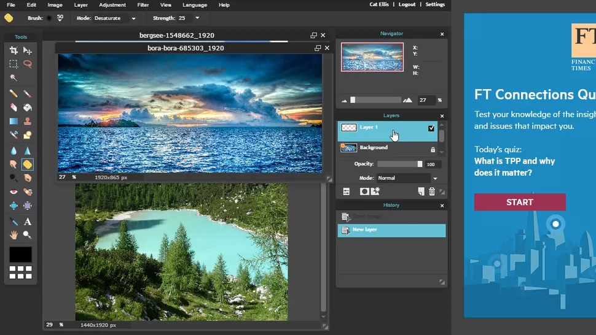Select the Crop tool
Screen dimensions: 596x335
pyautogui.click(x=14, y=50)
